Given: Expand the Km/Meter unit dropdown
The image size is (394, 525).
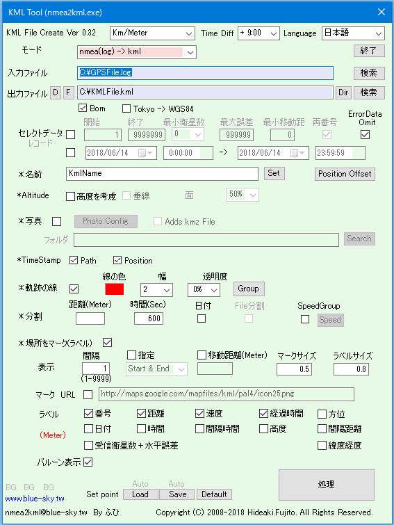Looking at the screenshot, I should (152, 33).
